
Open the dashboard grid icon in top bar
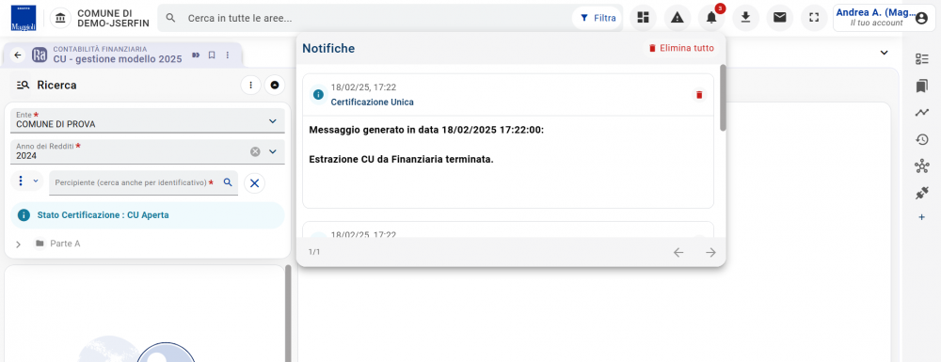tap(644, 17)
